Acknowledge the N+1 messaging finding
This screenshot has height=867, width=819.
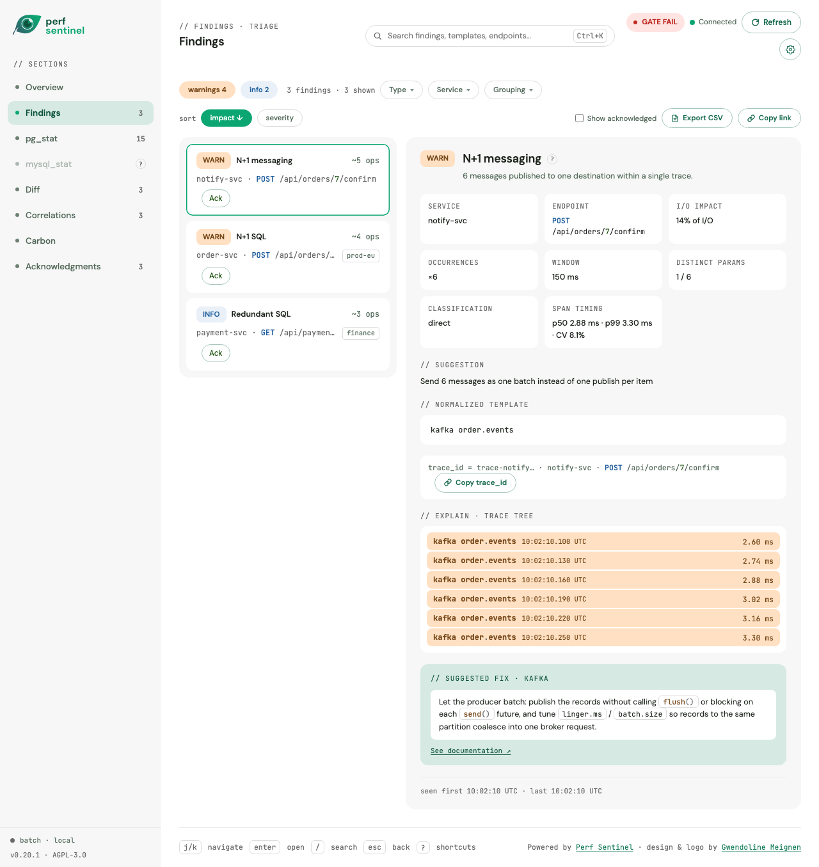point(216,198)
